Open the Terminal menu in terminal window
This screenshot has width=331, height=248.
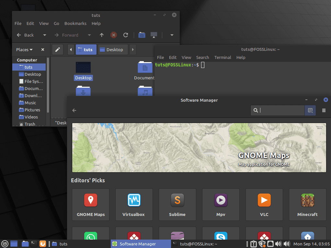223,57
